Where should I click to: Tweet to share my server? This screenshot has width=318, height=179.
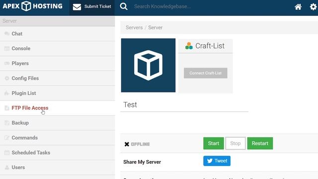(x=217, y=161)
